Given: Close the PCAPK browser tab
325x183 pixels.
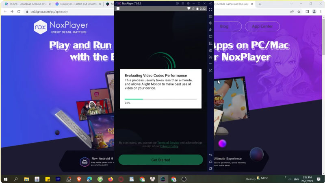Looking at the screenshot, I should pos(50,4).
